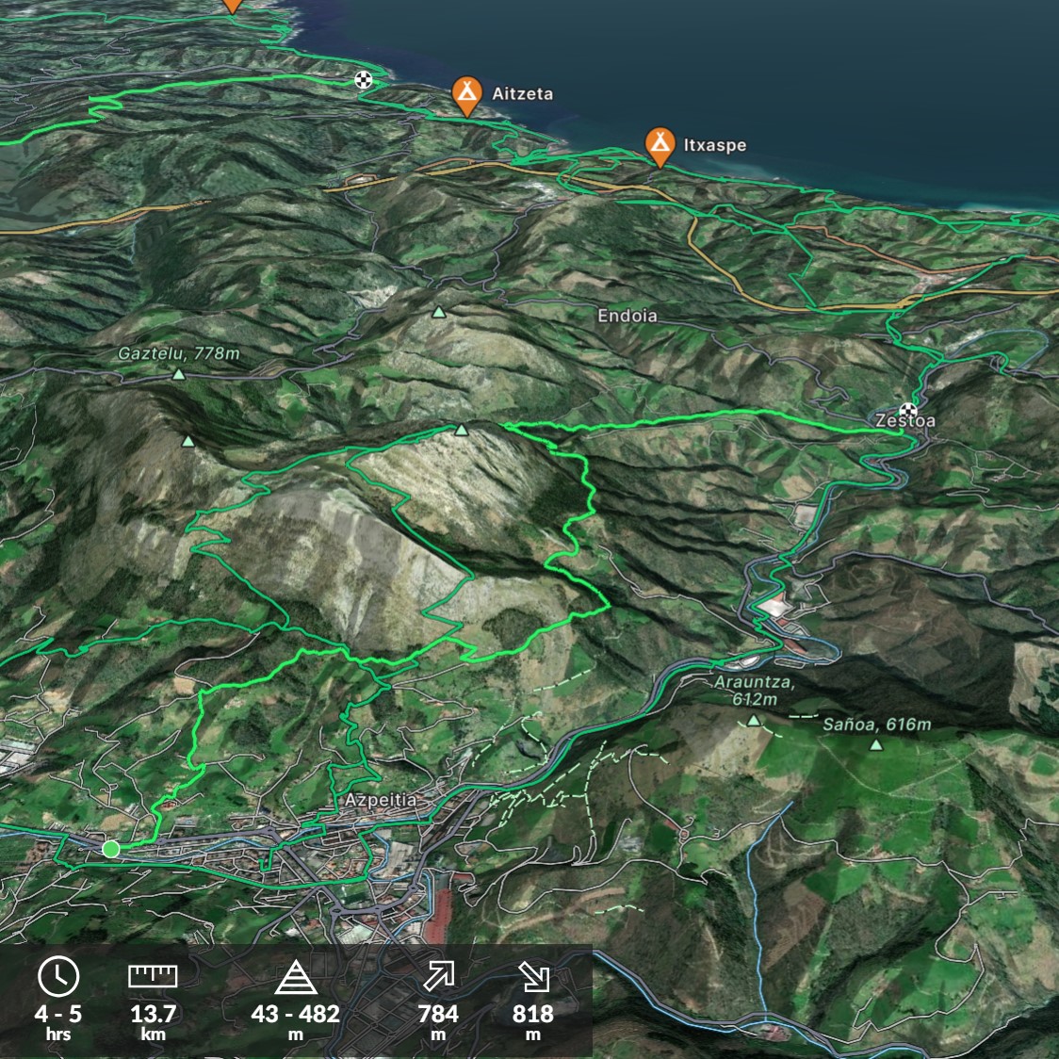
Task: Click the downward descent arrow icon
Action: click(533, 977)
